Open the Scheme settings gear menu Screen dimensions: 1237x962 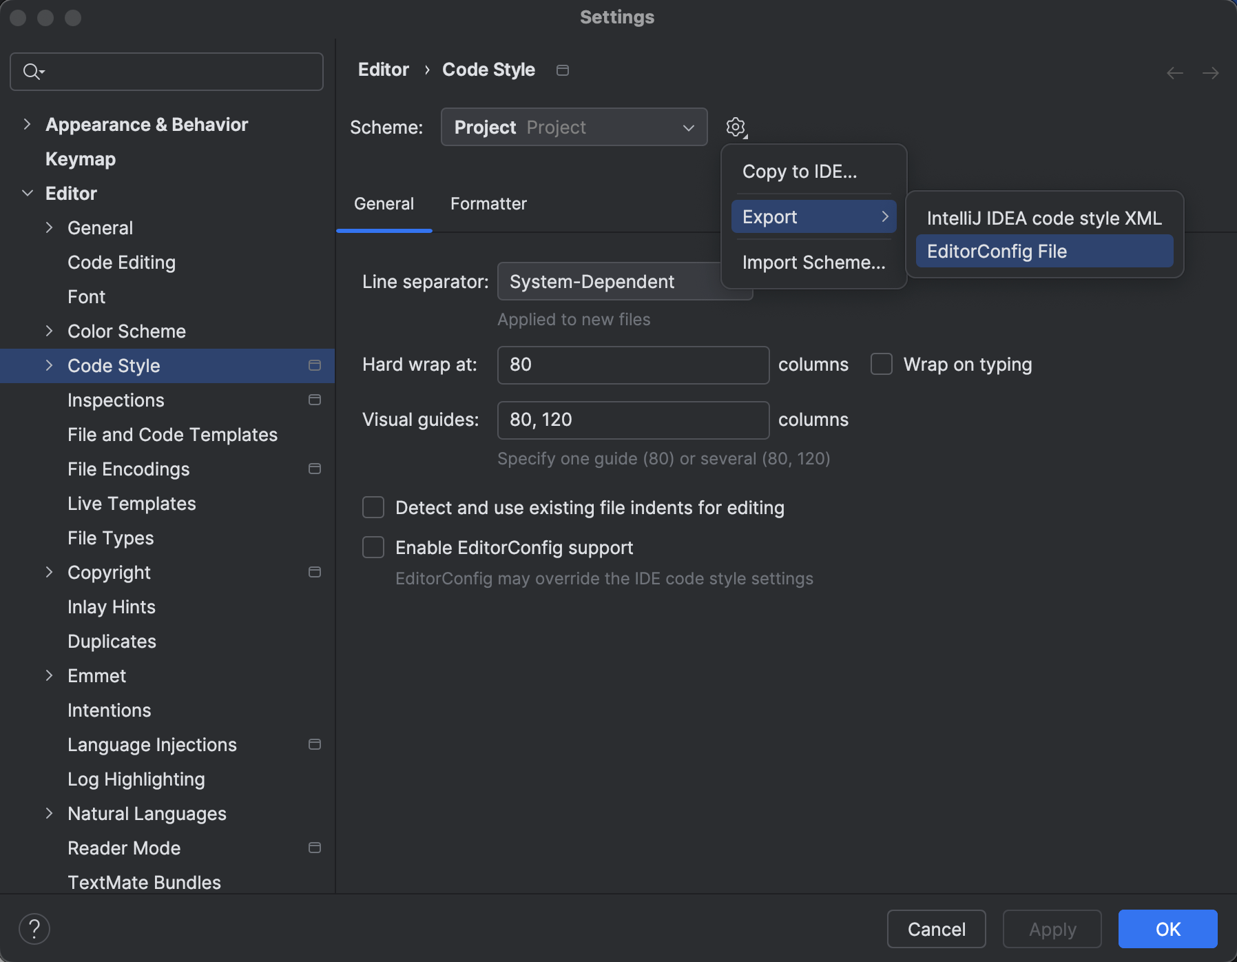736,127
